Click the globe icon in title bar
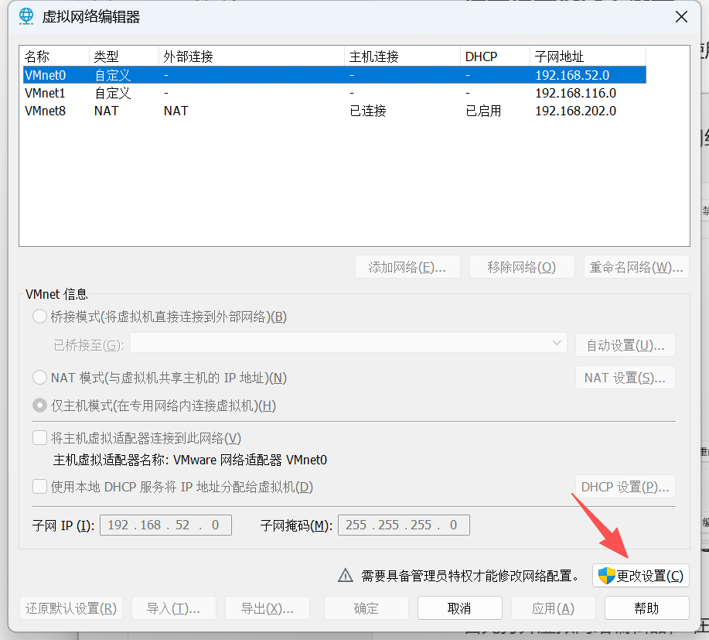This screenshot has width=709, height=640. click(x=26, y=17)
